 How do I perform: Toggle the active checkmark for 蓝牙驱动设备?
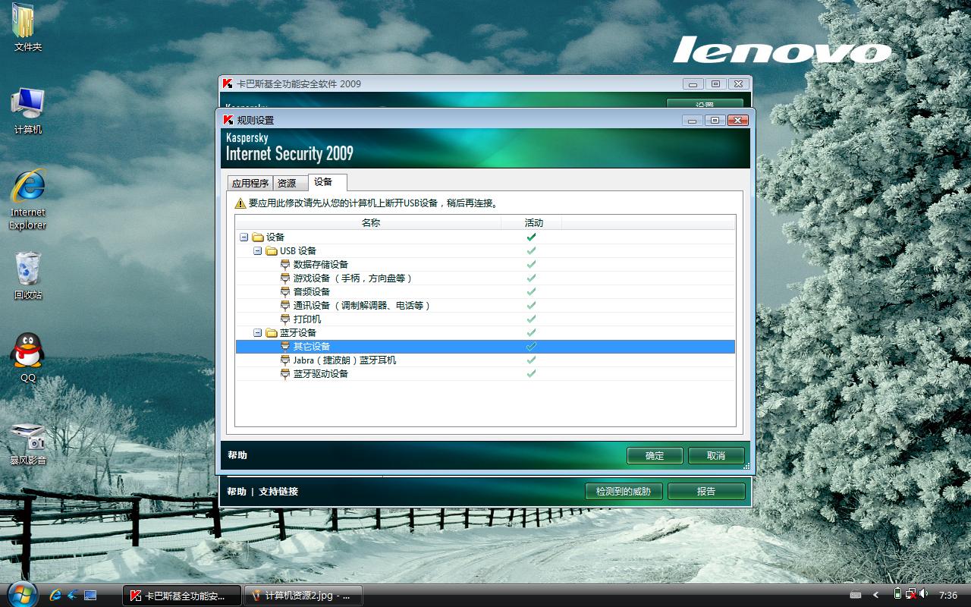pyautogui.click(x=531, y=374)
